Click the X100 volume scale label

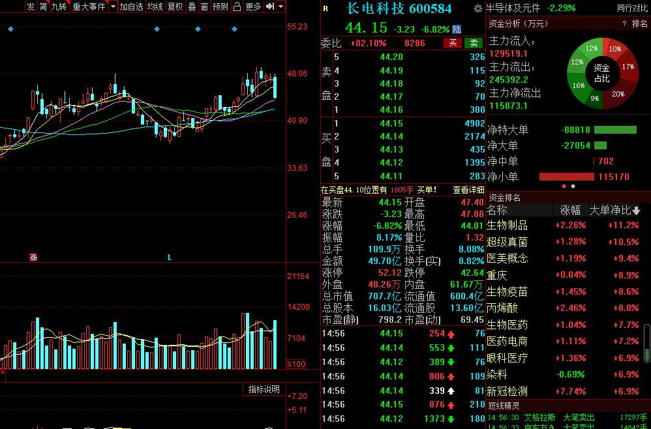[x=296, y=364]
